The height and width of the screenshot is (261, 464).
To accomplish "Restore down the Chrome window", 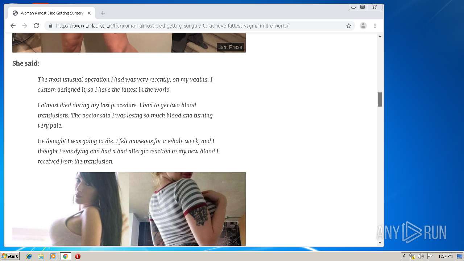I will pyautogui.click(x=362, y=7).
